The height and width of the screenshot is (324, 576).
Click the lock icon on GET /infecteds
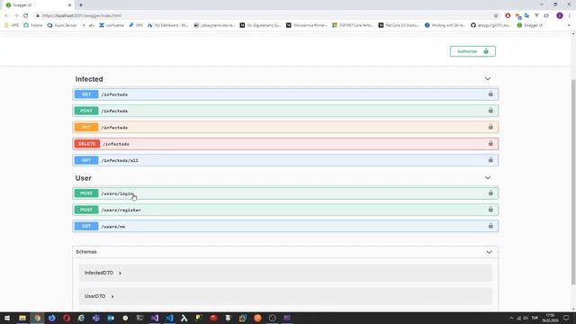(490, 94)
